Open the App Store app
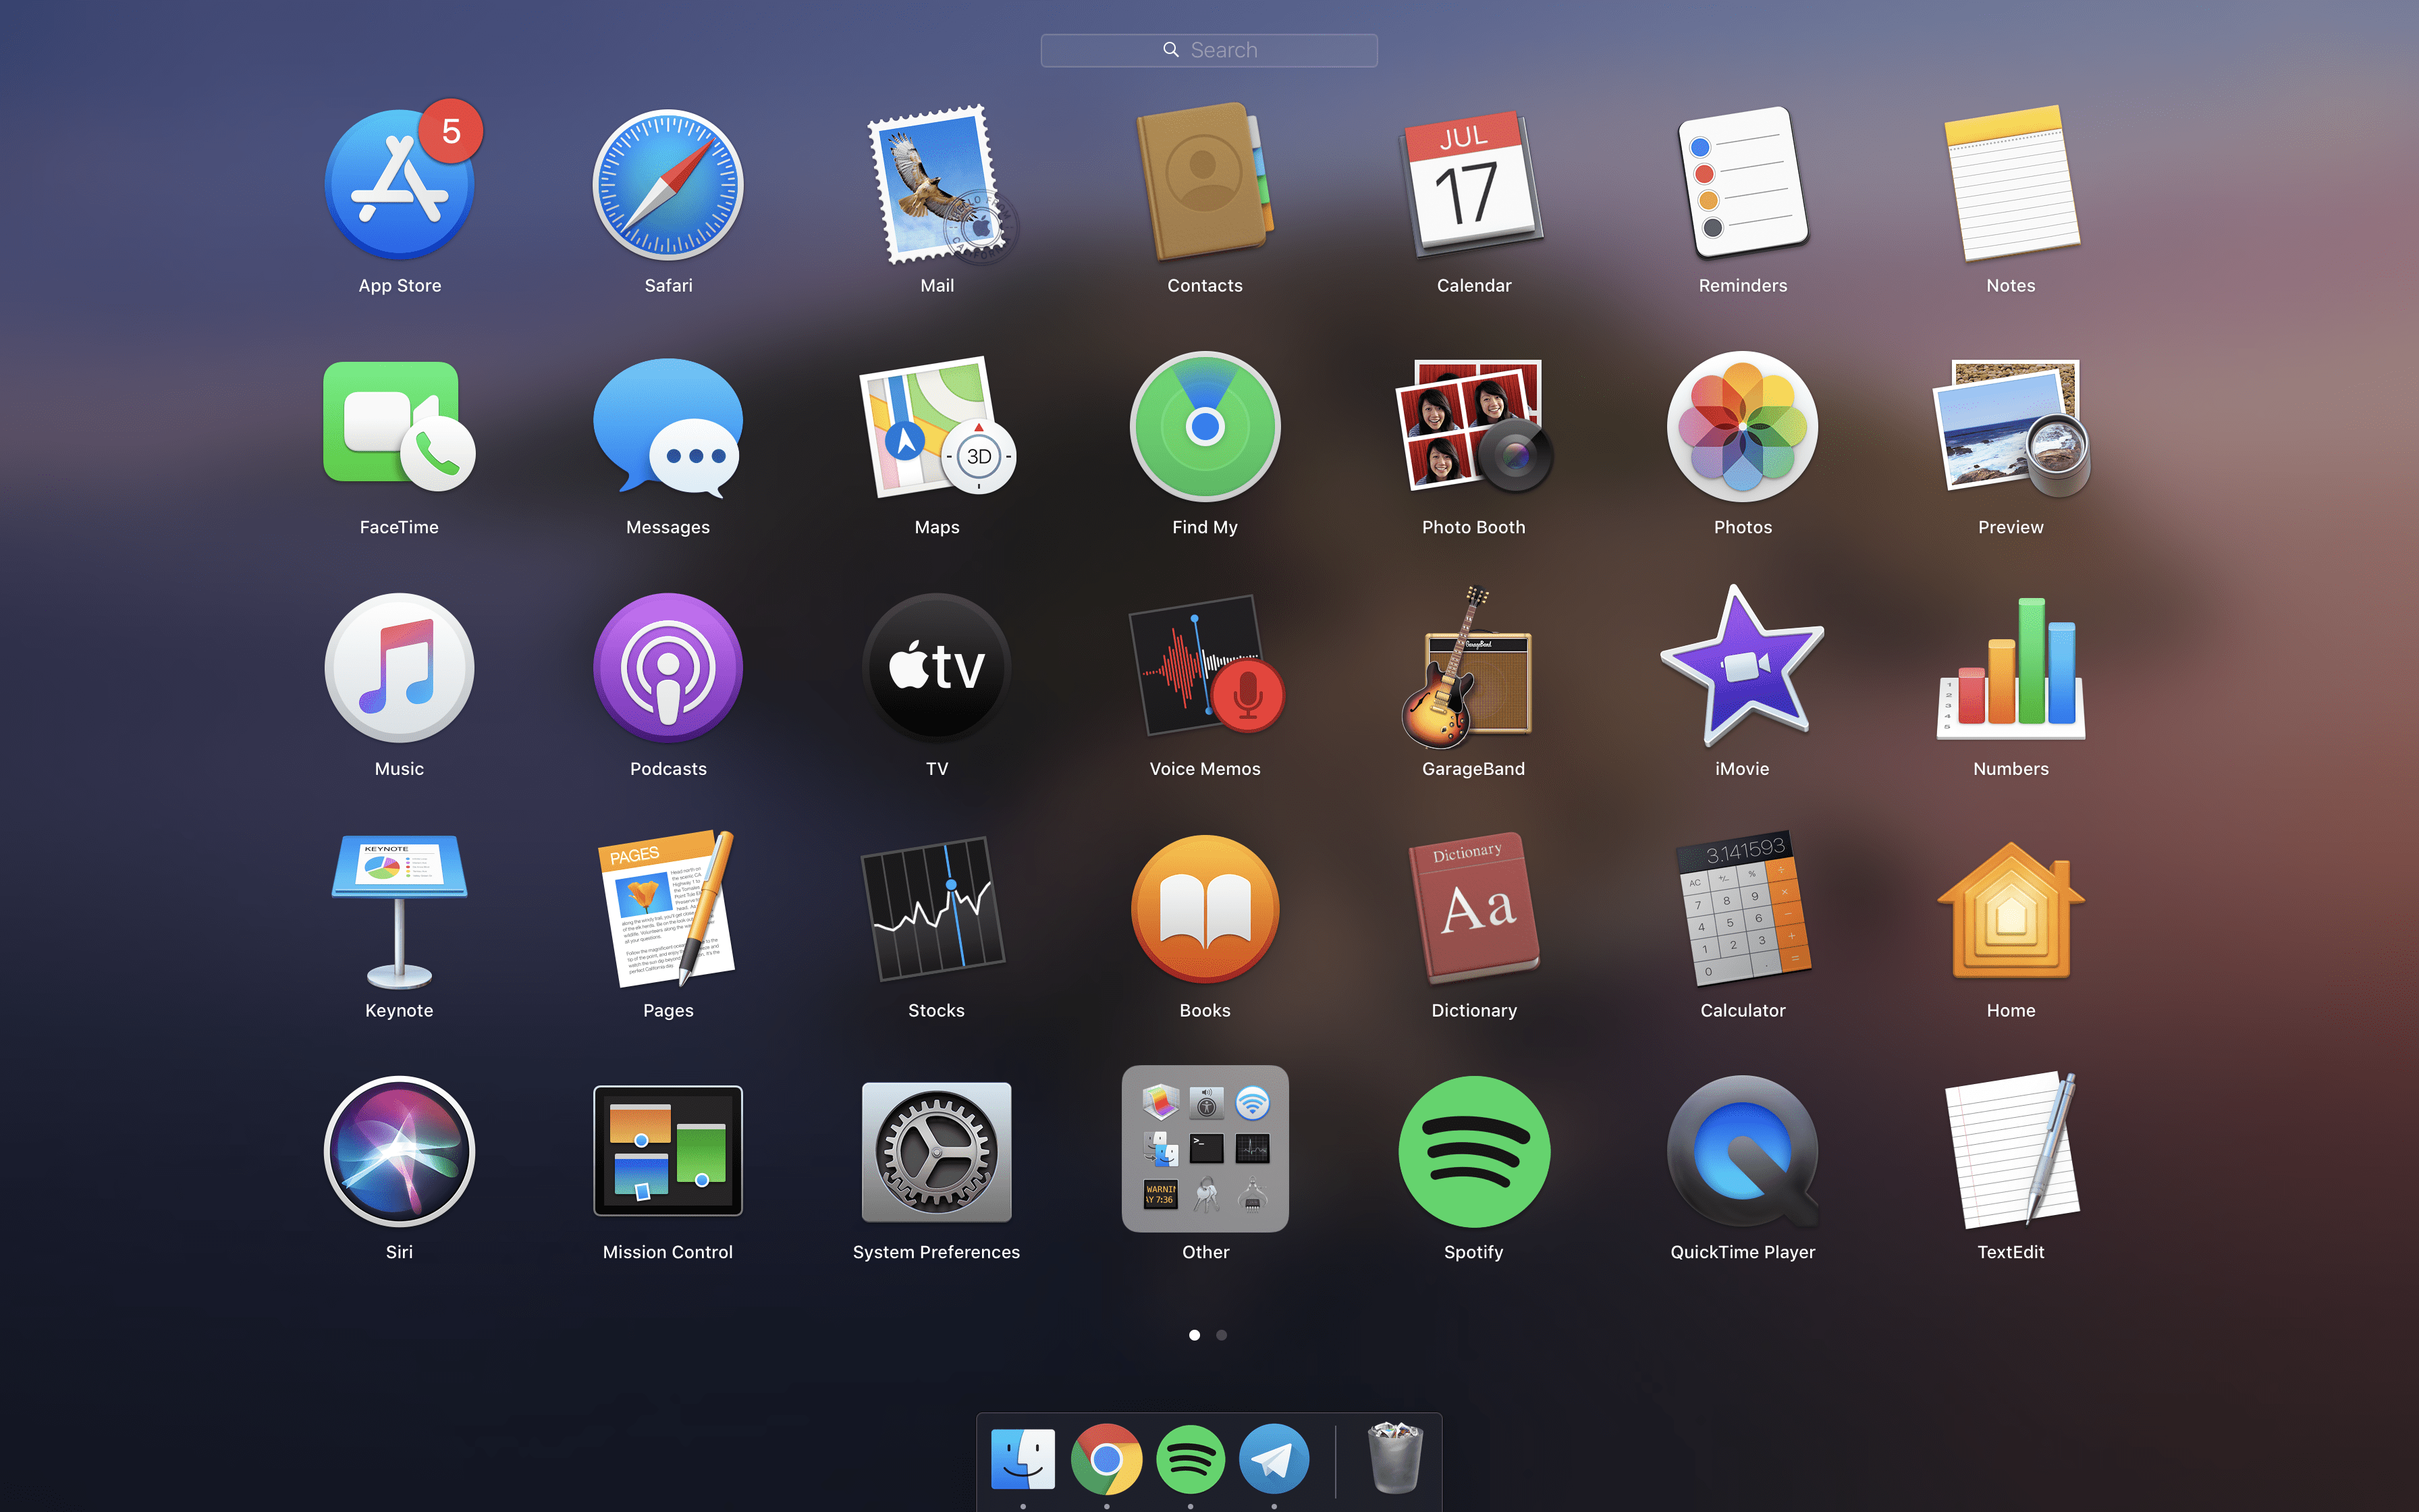This screenshot has height=1512, width=2419. tap(400, 185)
